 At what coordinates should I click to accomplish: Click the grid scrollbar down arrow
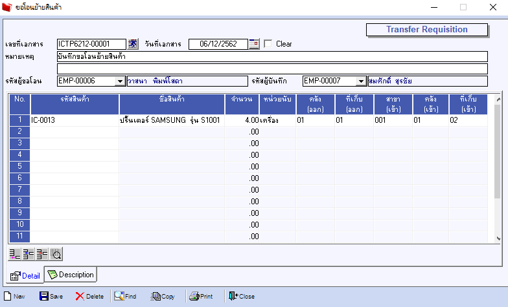tap(498, 238)
